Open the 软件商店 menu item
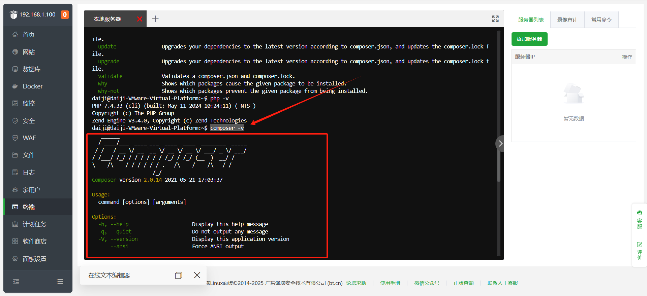This screenshot has width=647, height=296. click(38, 241)
